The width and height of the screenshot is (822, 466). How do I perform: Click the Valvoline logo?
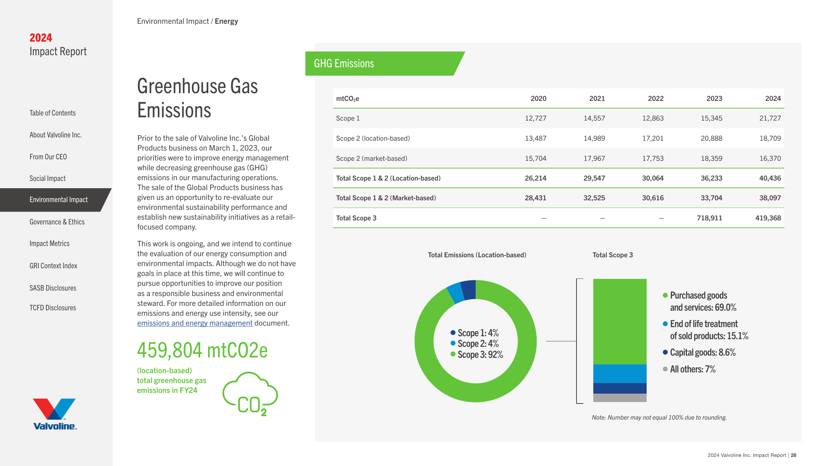(55, 414)
